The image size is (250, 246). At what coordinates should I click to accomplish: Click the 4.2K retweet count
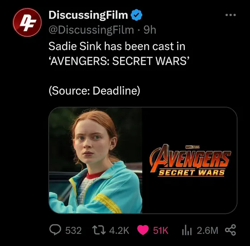(x=119, y=230)
